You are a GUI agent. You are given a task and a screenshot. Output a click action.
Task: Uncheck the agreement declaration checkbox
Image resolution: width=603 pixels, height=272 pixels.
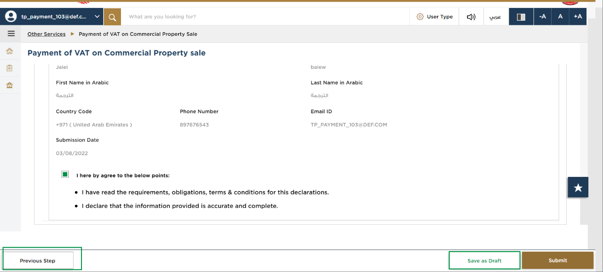click(65, 174)
